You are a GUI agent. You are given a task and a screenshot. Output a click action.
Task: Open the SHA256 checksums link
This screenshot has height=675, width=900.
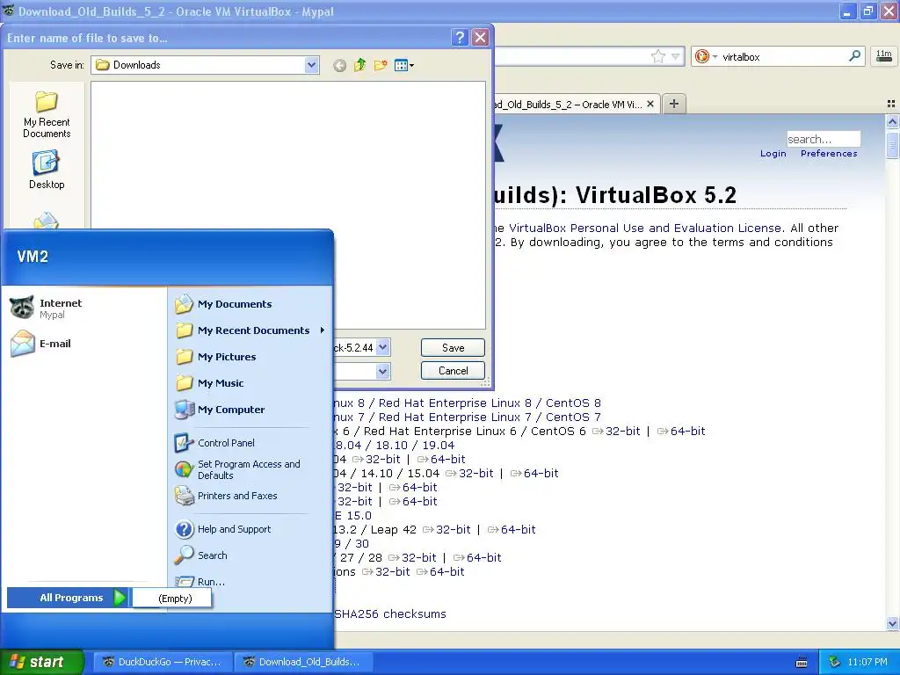pyautogui.click(x=389, y=614)
